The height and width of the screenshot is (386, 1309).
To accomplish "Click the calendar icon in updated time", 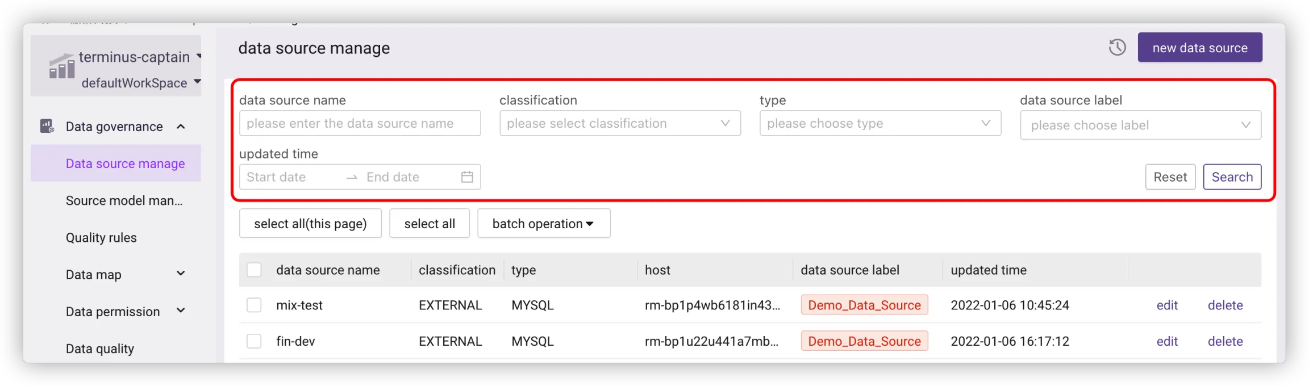I will click(x=466, y=177).
